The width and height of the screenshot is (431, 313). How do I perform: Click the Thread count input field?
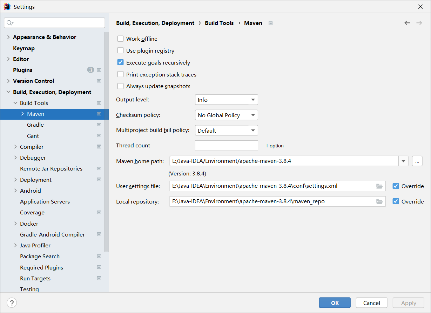pos(226,146)
